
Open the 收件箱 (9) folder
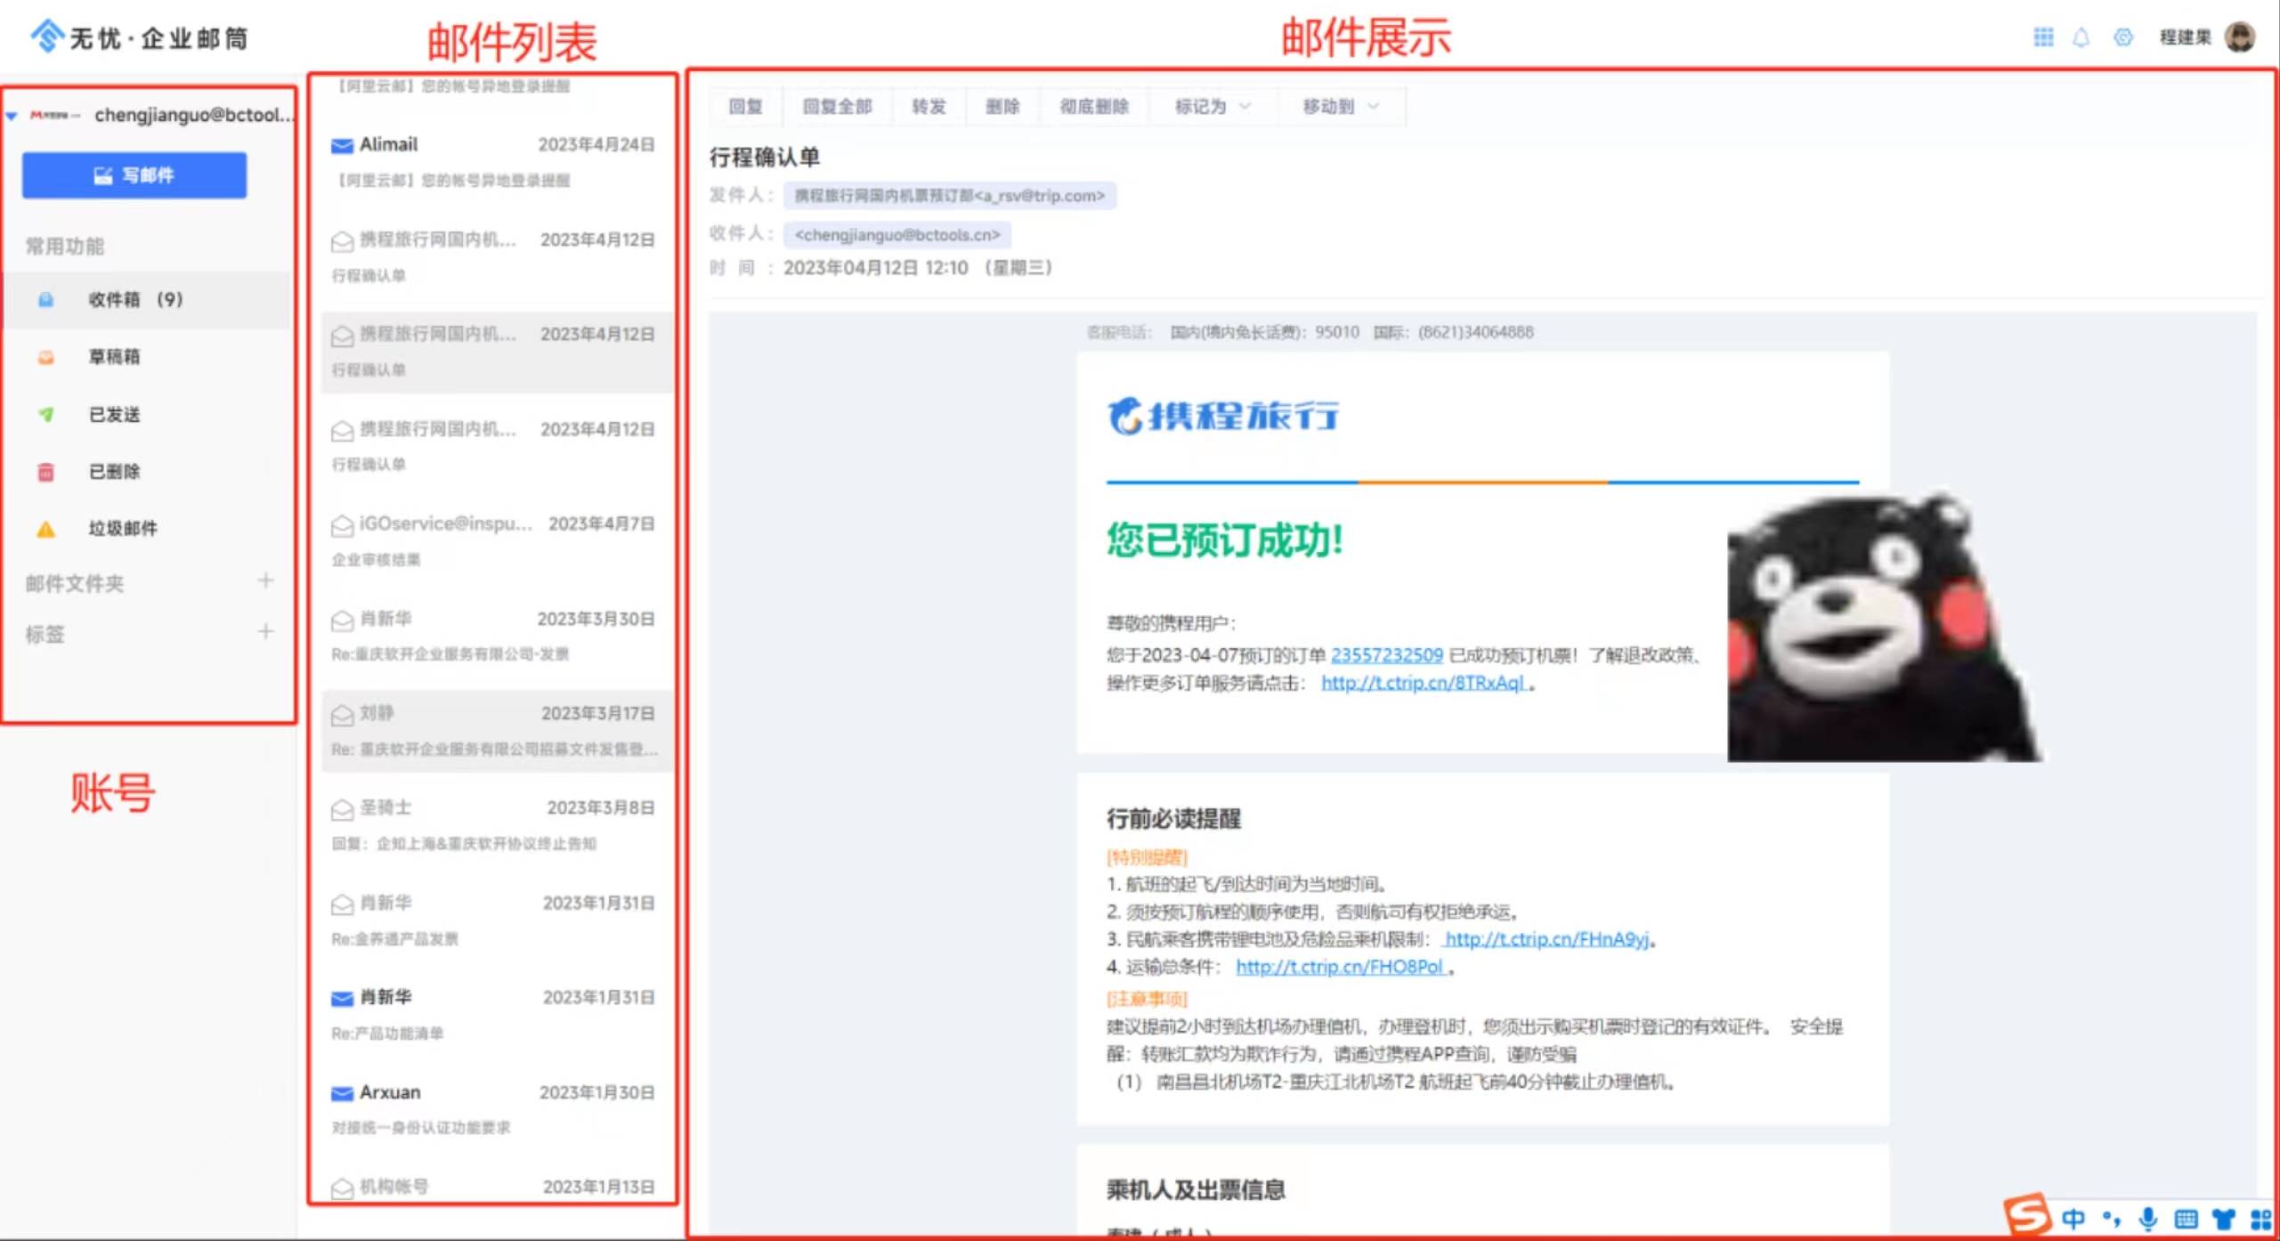tap(147, 300)
